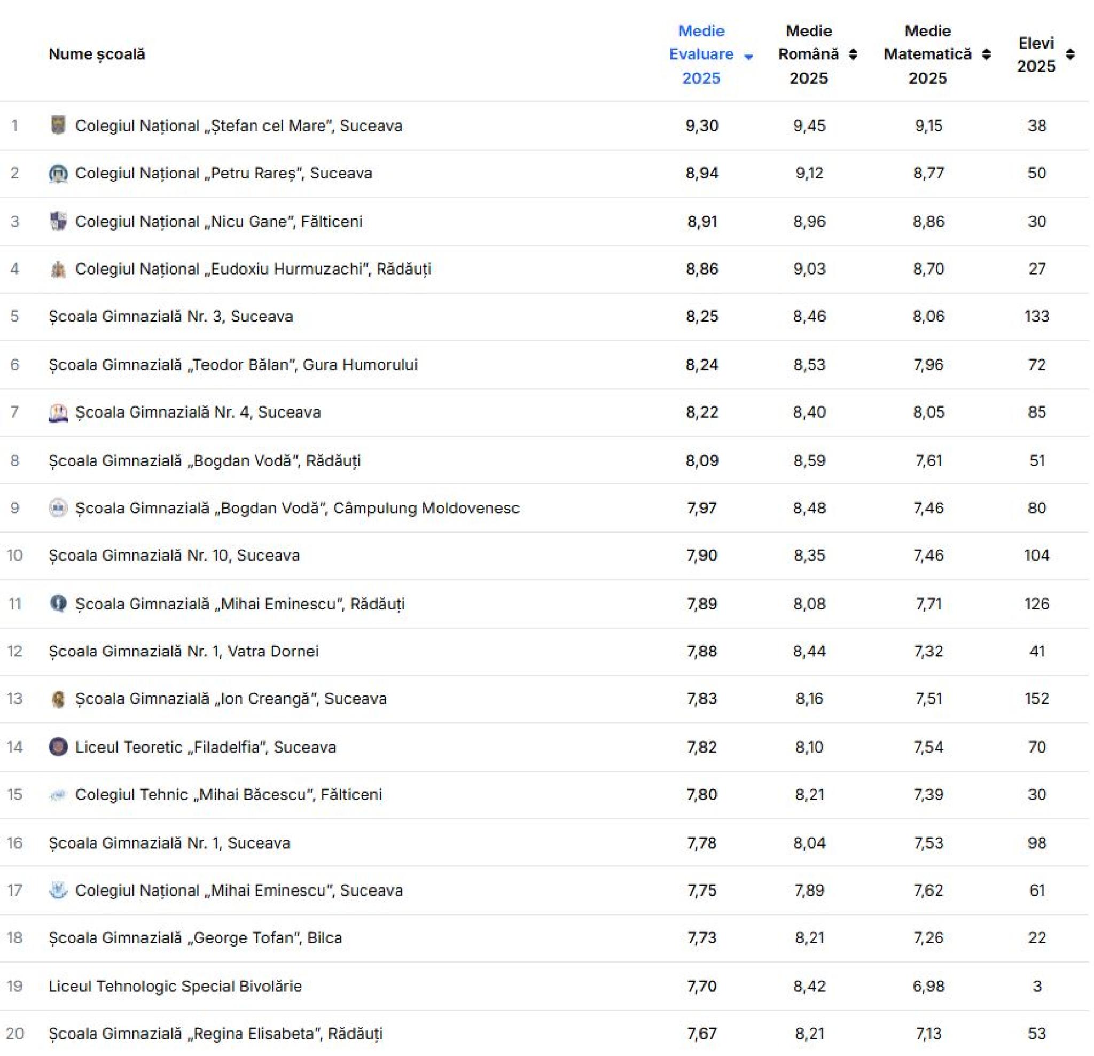Open Școala Gimnazială Nr. 3, Suceava link

click(x=171, y=316)
